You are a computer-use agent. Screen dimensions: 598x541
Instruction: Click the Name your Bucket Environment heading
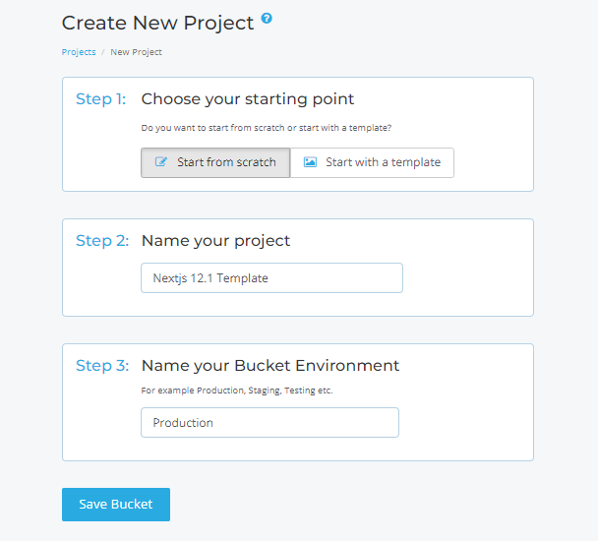click(270, 366)
